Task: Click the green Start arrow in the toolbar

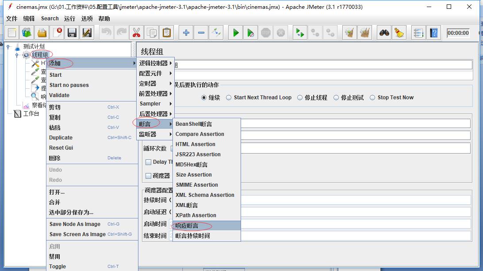Action: [x=236, y=33]
